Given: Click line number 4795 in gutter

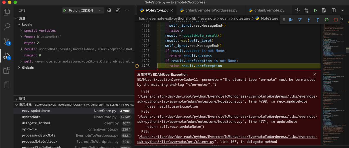Looking at the screenshot, I should (x=145, y=51).
